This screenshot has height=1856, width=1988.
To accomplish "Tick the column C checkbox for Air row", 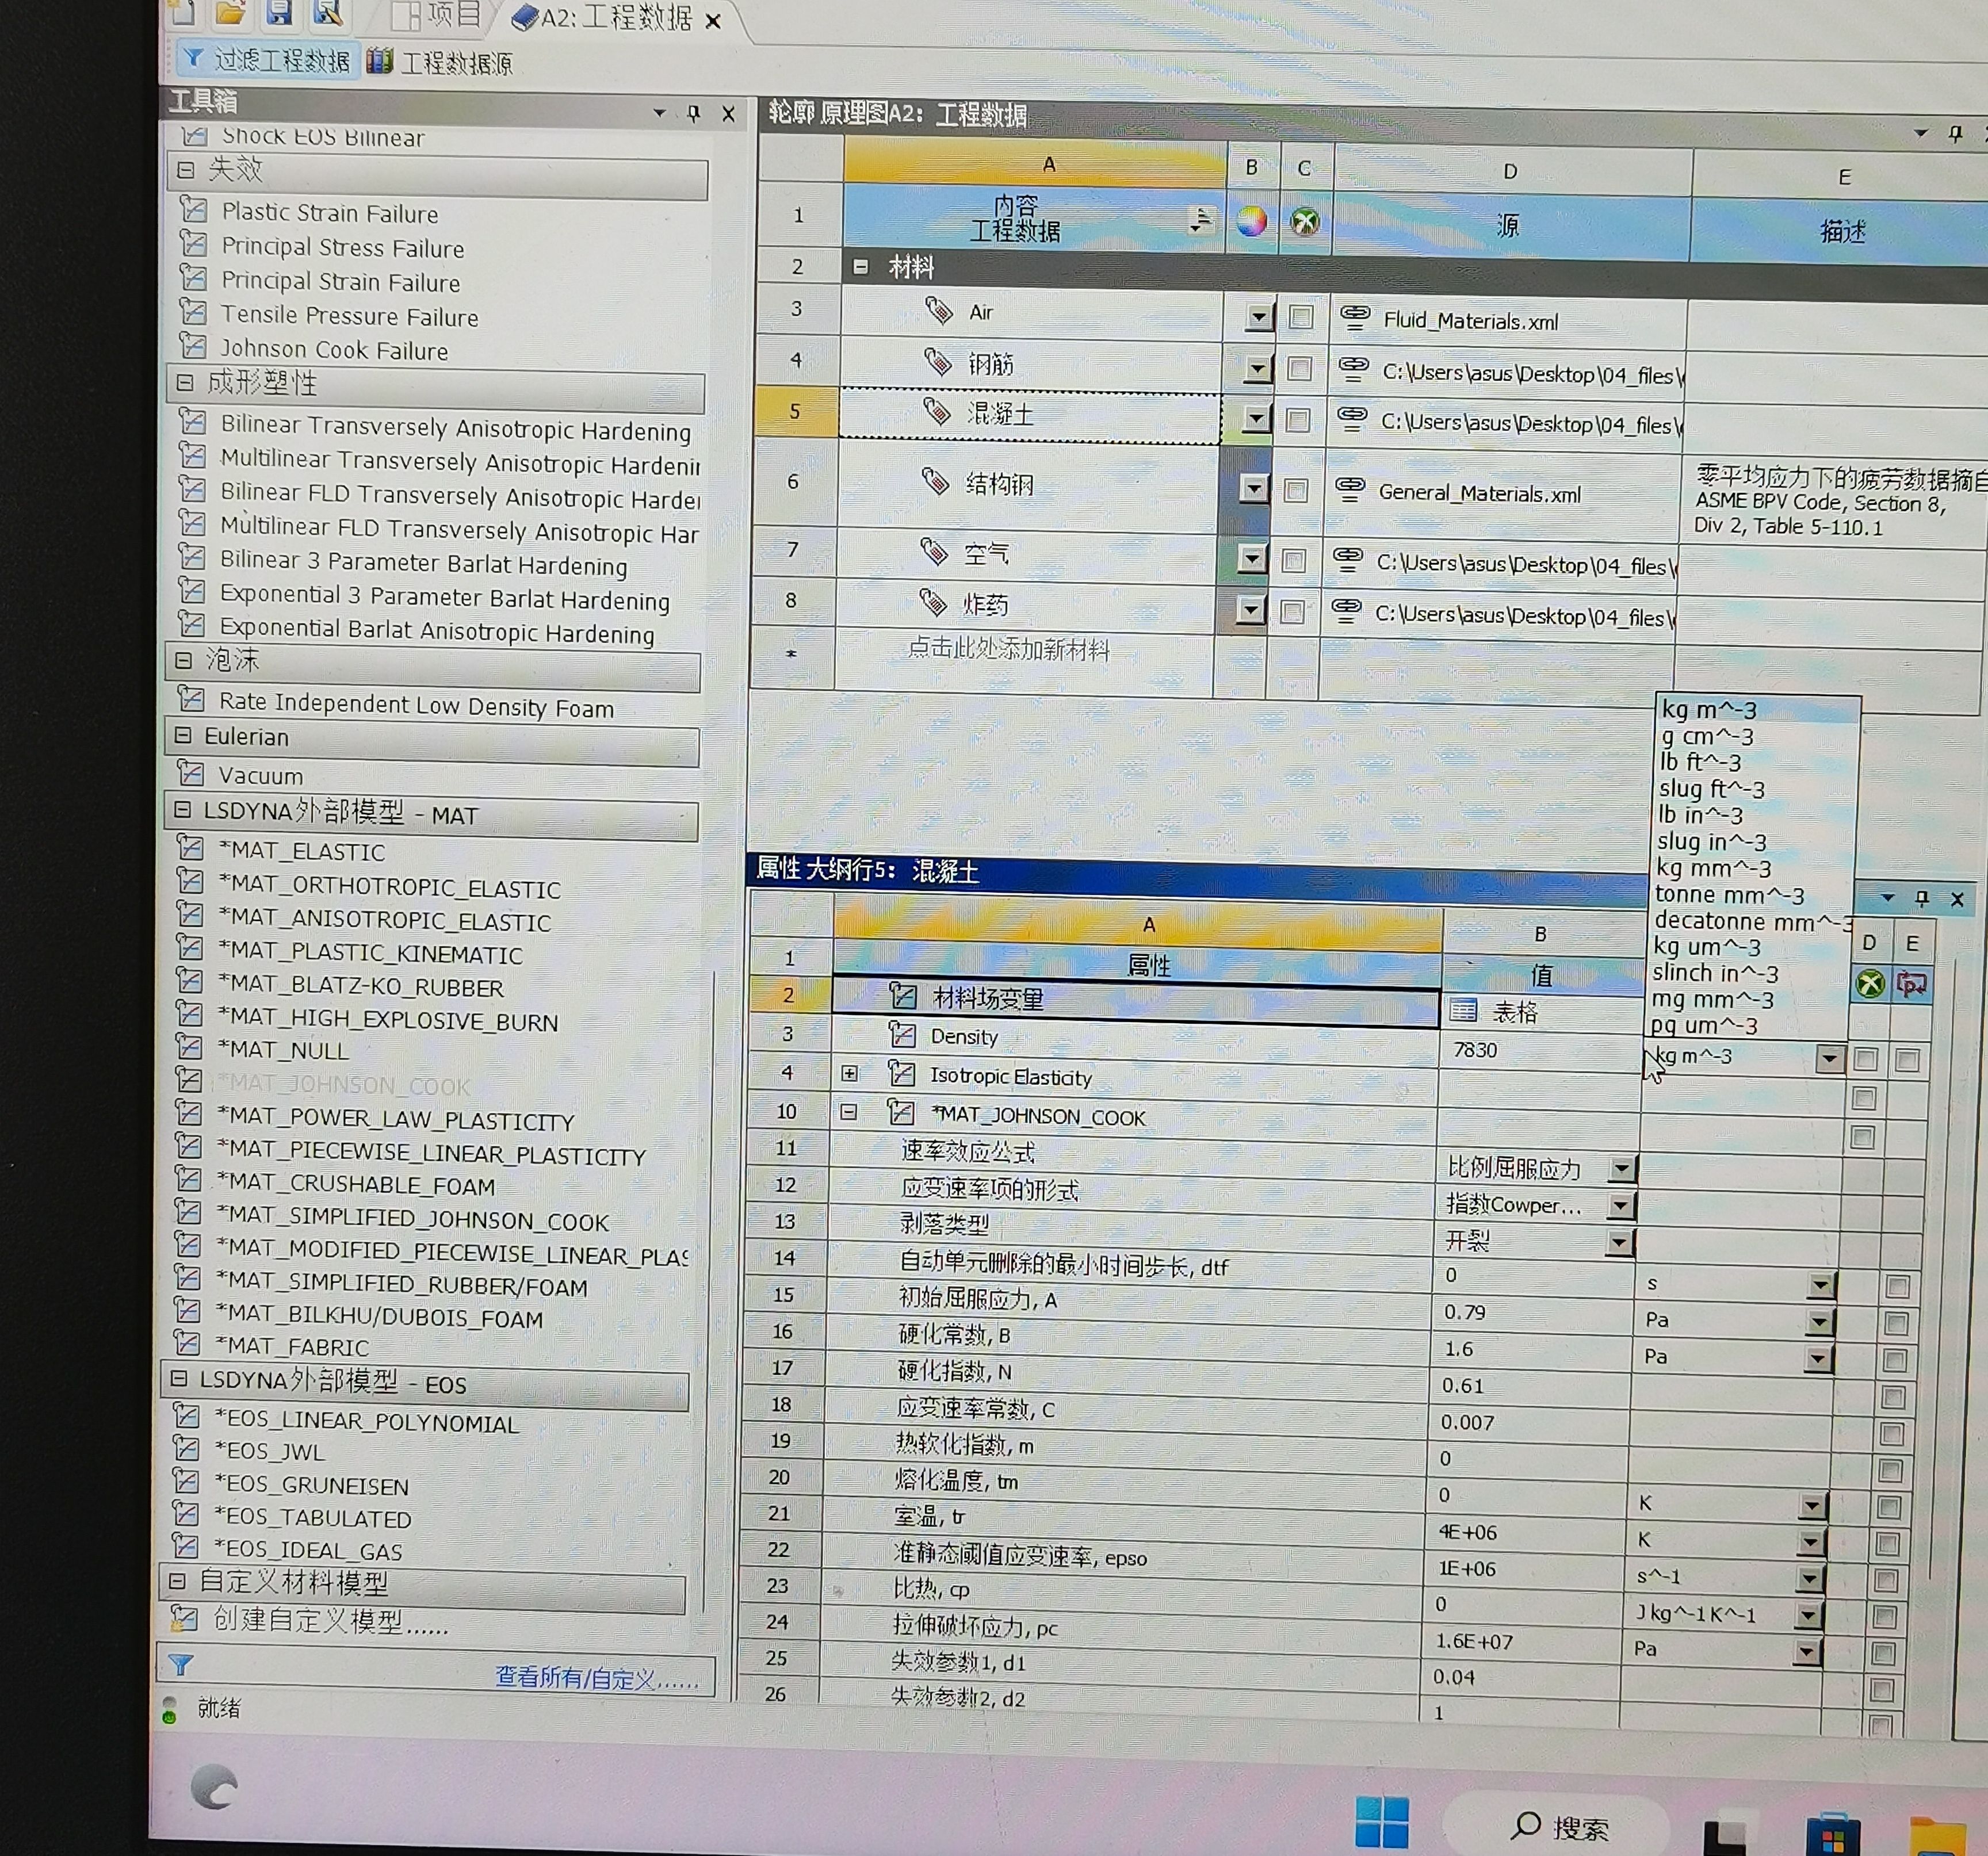I will (1300, 317).
